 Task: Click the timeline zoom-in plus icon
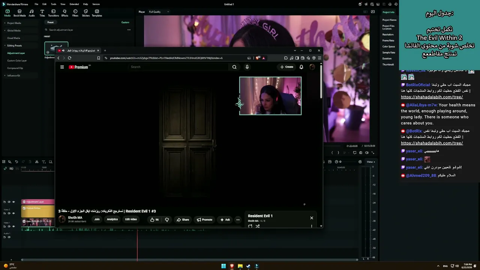click(360, 162)
